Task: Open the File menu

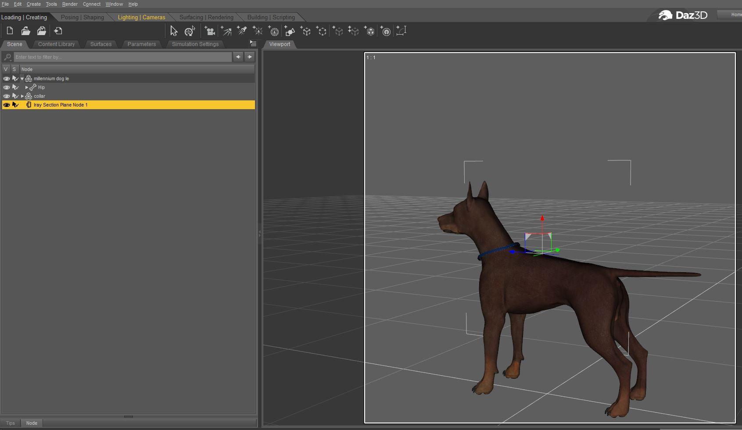Action: click(5, 4)
